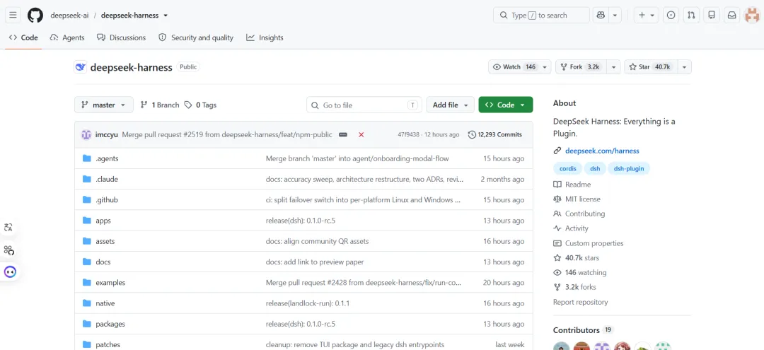
Task: Click imccyu commit author avatar
Action: pos(86,134)
